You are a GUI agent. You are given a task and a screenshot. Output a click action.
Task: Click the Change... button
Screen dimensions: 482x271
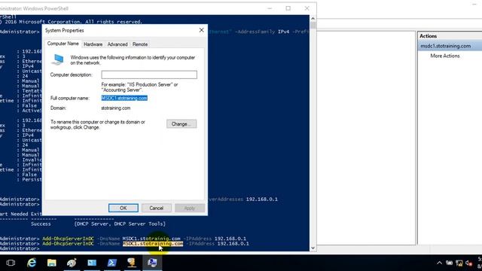tap(182, 123)
